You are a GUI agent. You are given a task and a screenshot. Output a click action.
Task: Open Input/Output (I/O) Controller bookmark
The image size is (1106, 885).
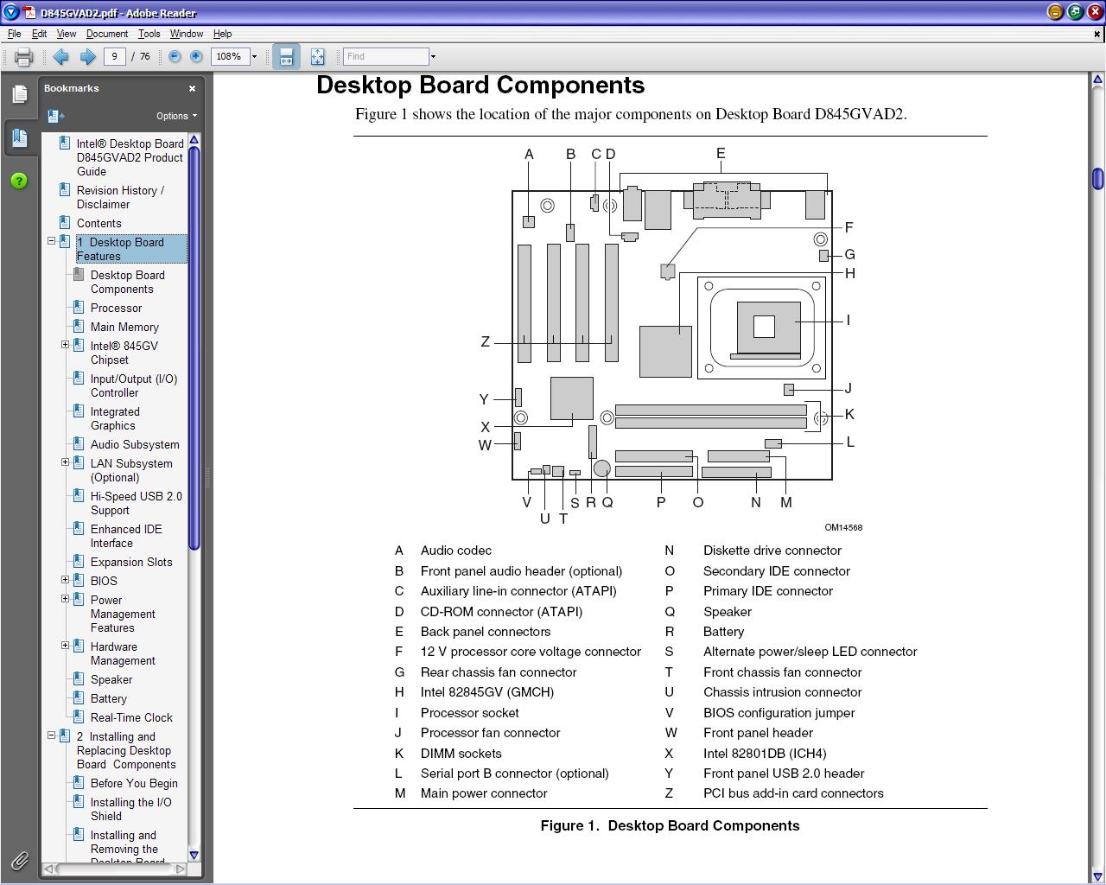[134, 385]
